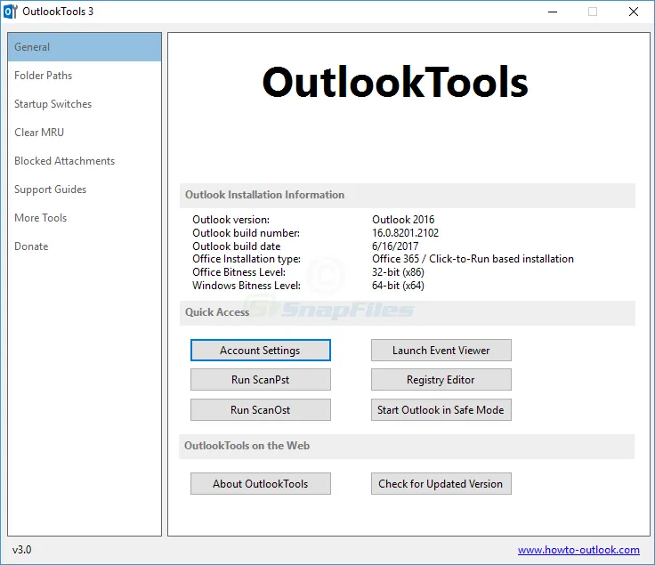This screenshot has width=655, height=565.
Task: Switch to Startup Switches
Action: point(85,104)
